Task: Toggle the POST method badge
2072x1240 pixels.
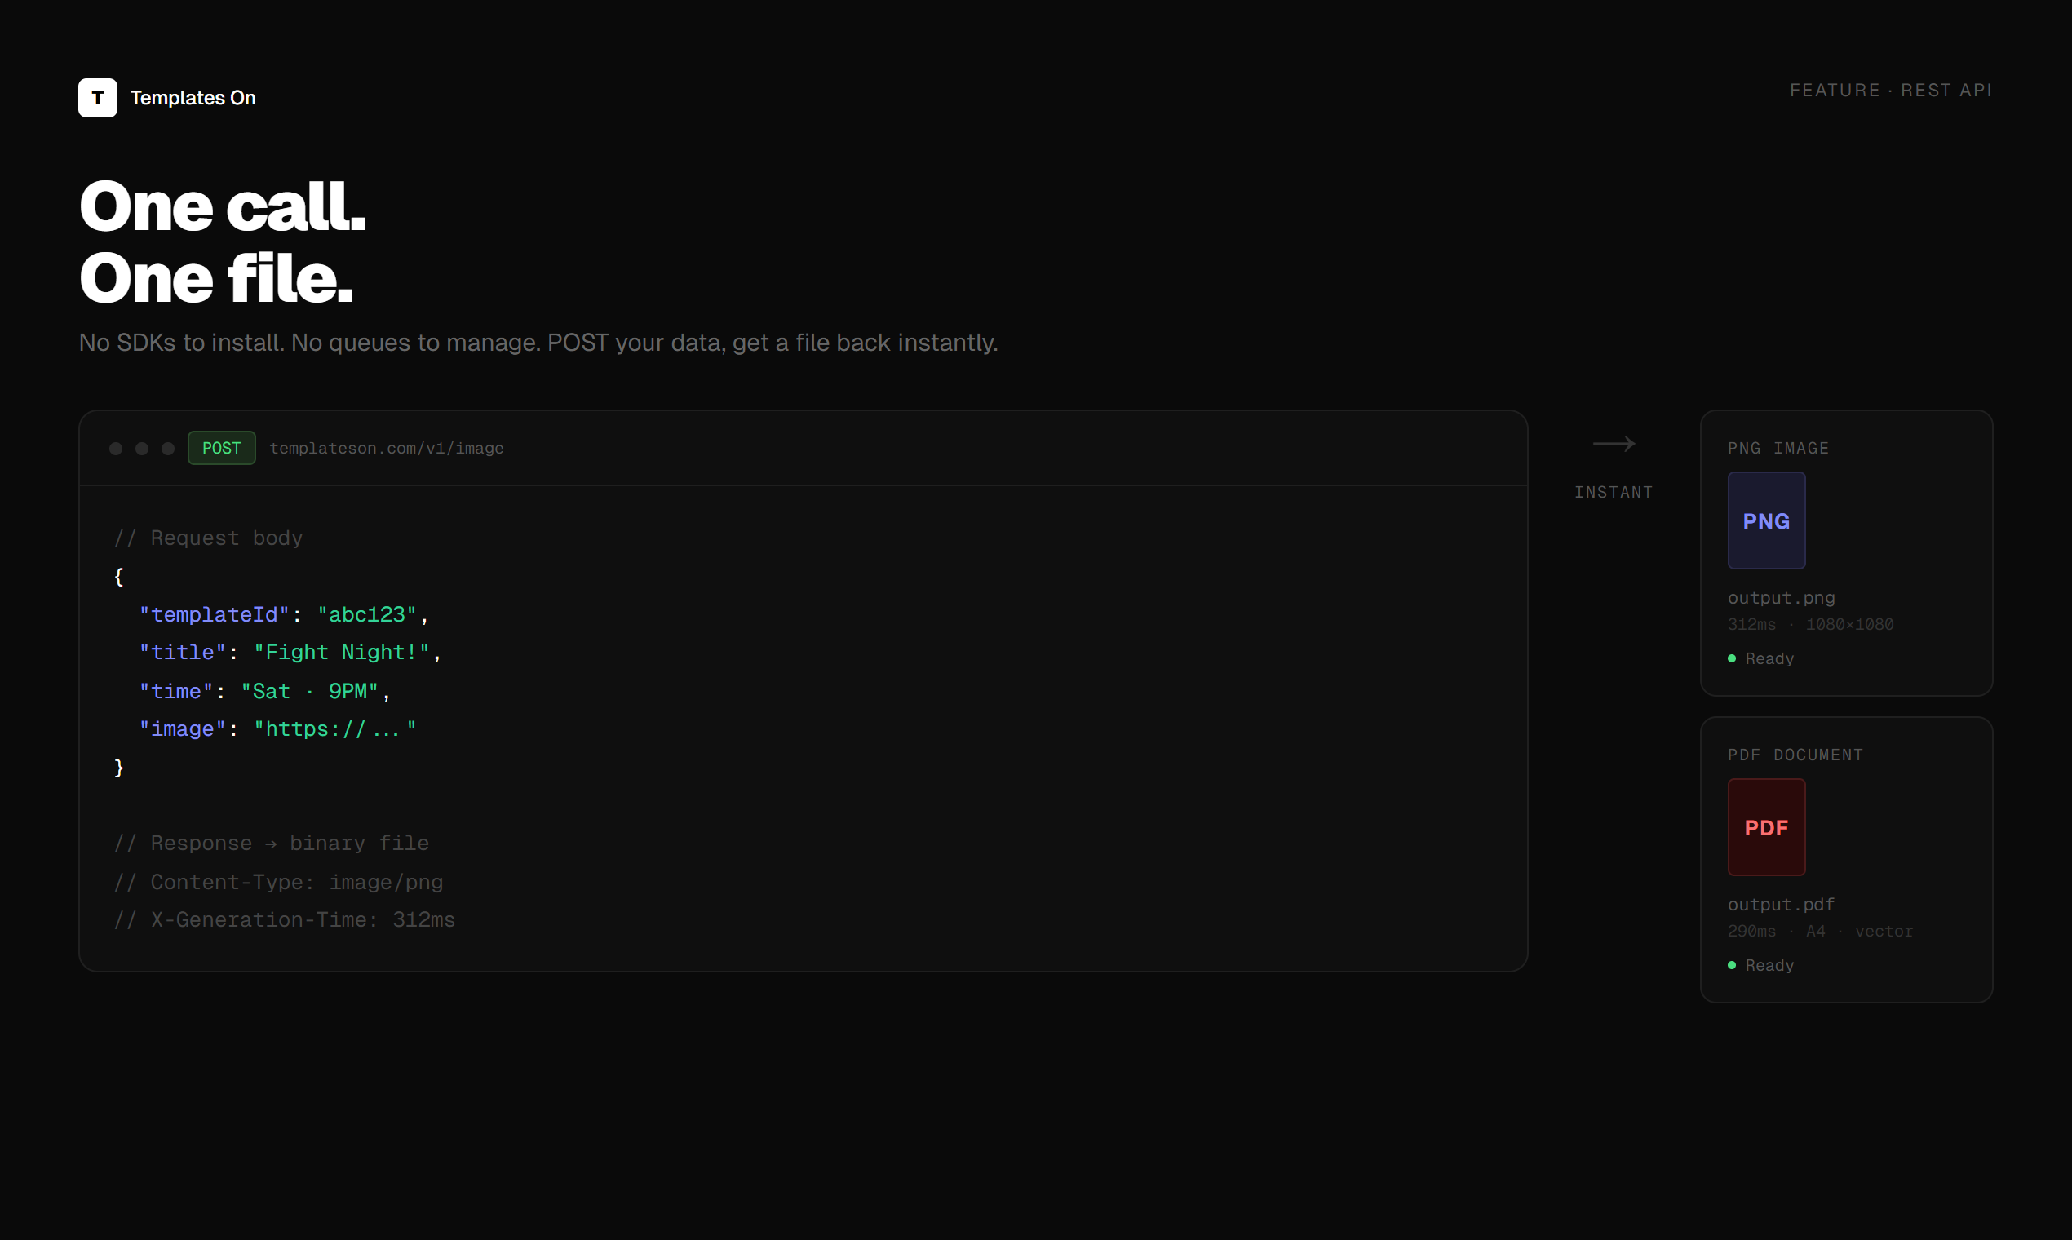Action: 221,448
